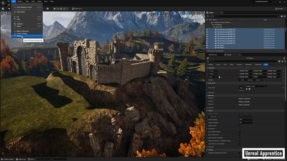
Task: Select Plugins in the Edit menu
Action: 27,36
